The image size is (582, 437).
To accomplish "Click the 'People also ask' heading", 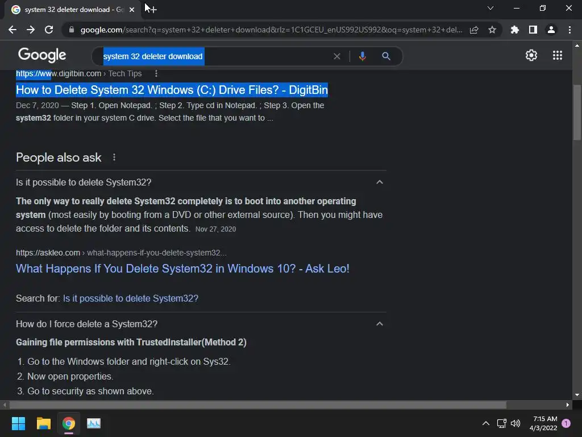I will [59, 158].
